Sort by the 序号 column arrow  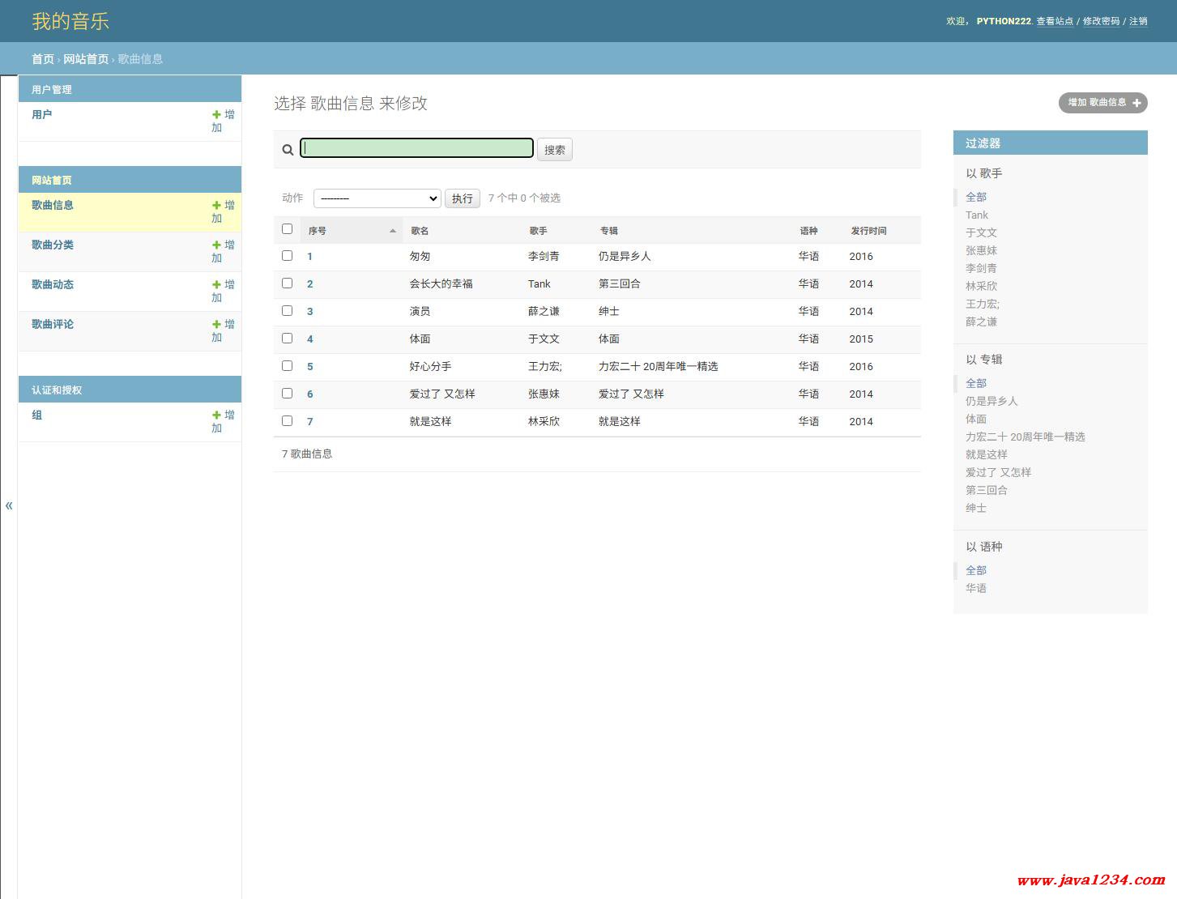pos(393,231)
